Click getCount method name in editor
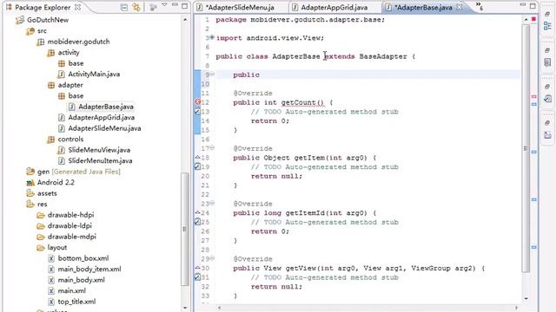 click(x=302, y=102)
